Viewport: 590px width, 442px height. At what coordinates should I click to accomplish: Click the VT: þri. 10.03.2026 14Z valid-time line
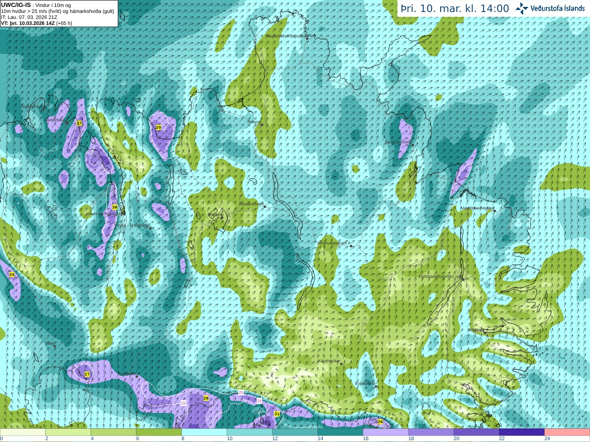pos(36,23)
